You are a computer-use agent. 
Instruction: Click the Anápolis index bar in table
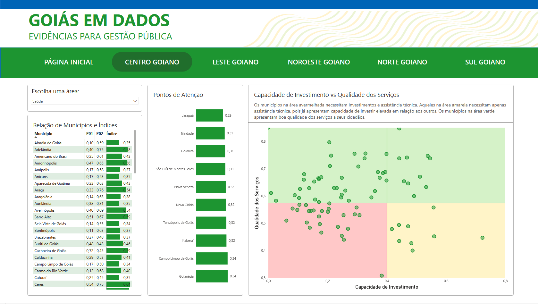113,170
